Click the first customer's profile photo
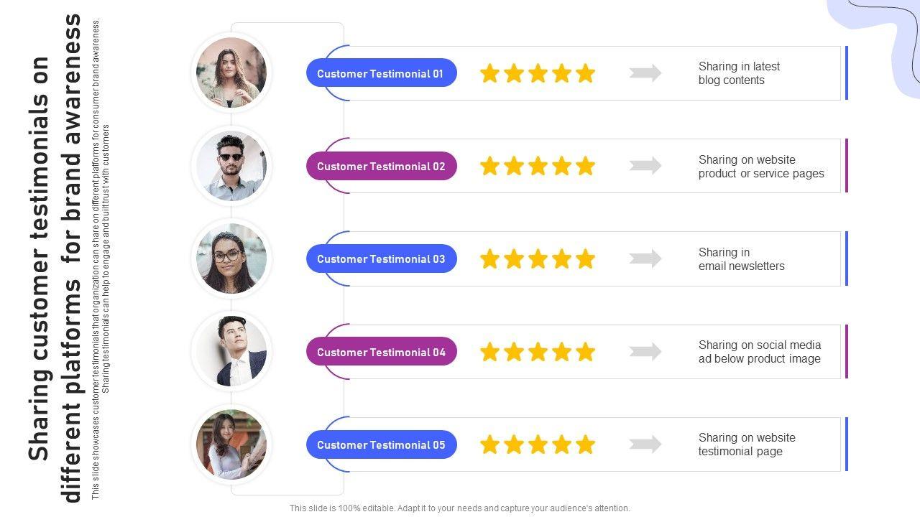920x517 pixels. click(231, 73)
